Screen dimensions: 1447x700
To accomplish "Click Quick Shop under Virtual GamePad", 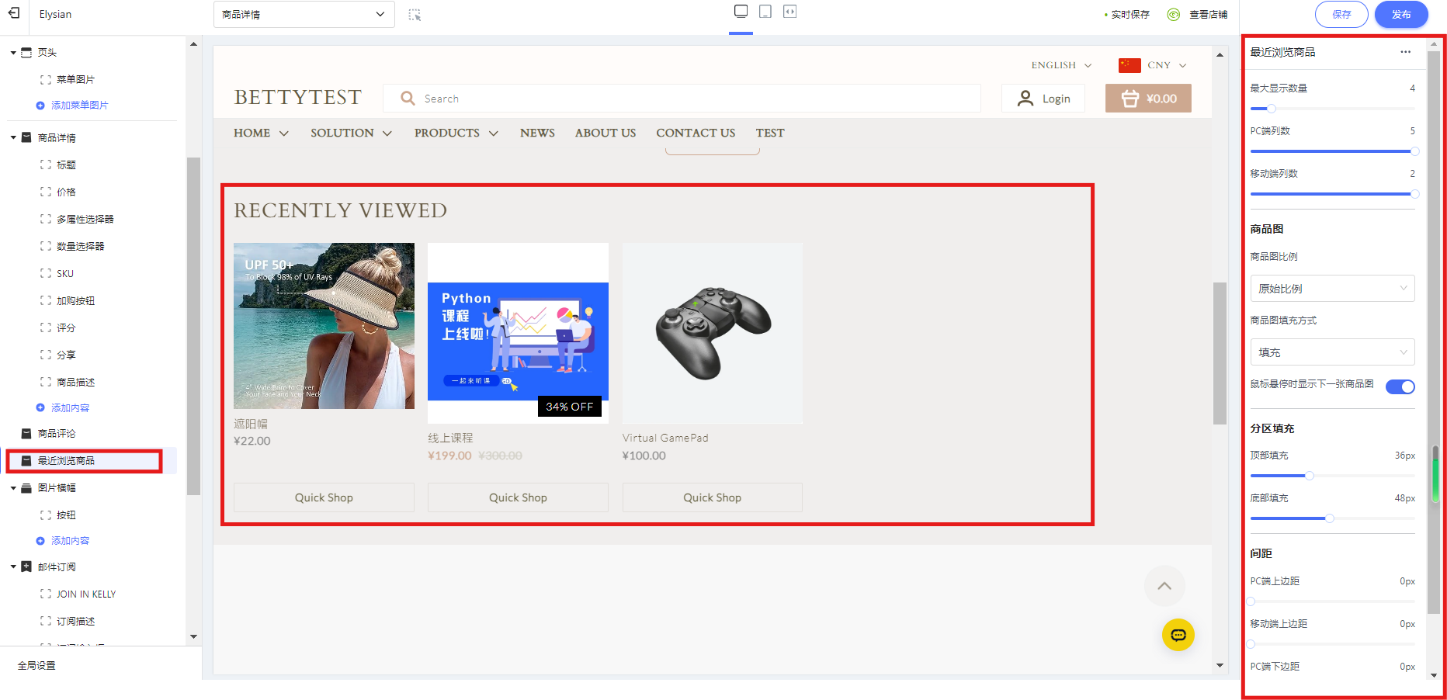I will pos(712,497).
